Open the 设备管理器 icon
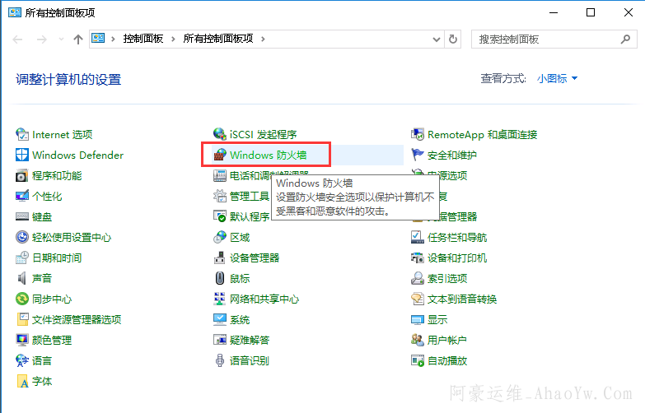The height and width of the screenshot is (413, 645). coord(220,258)
